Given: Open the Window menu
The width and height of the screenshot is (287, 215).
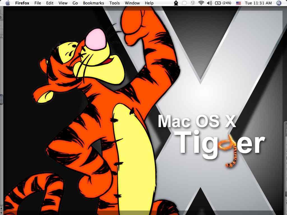Looking at the screenshot, I should pyautogui.click(x=132, y=3).
